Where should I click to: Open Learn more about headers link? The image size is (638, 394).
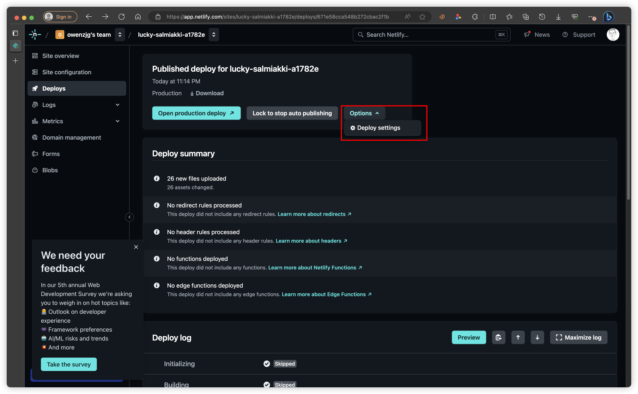[x=312, y=241]
